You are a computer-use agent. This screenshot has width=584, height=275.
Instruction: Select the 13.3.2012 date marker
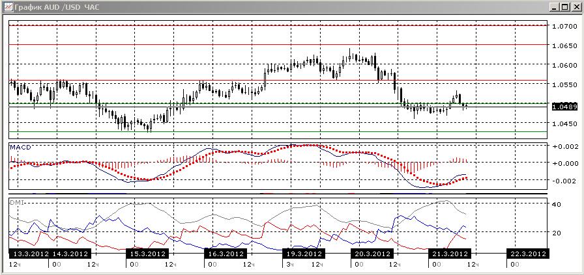pos(29,254)
